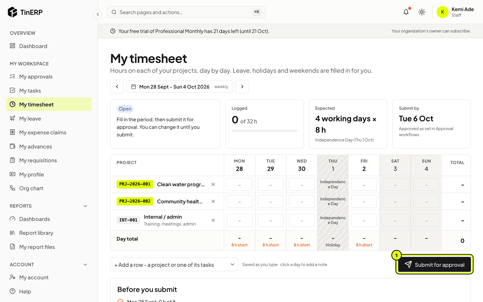The height and width of the screenshot is (302, 483).
Task: Go to next week in timesheet
Action: 242,87
